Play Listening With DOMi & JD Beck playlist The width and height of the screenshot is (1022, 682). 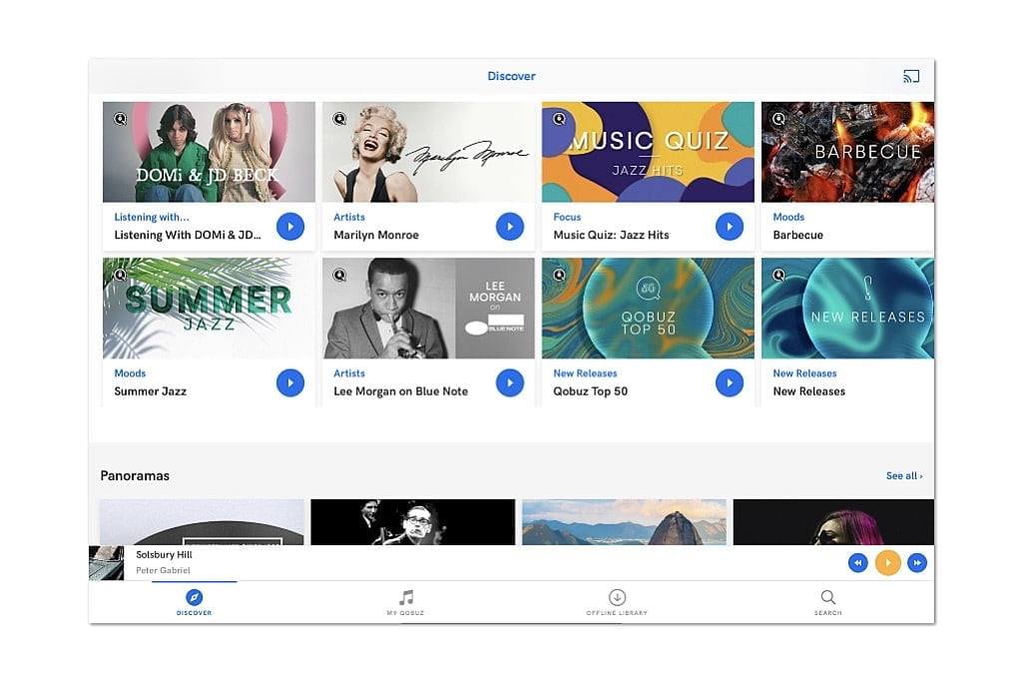click(x=290, y=227)
